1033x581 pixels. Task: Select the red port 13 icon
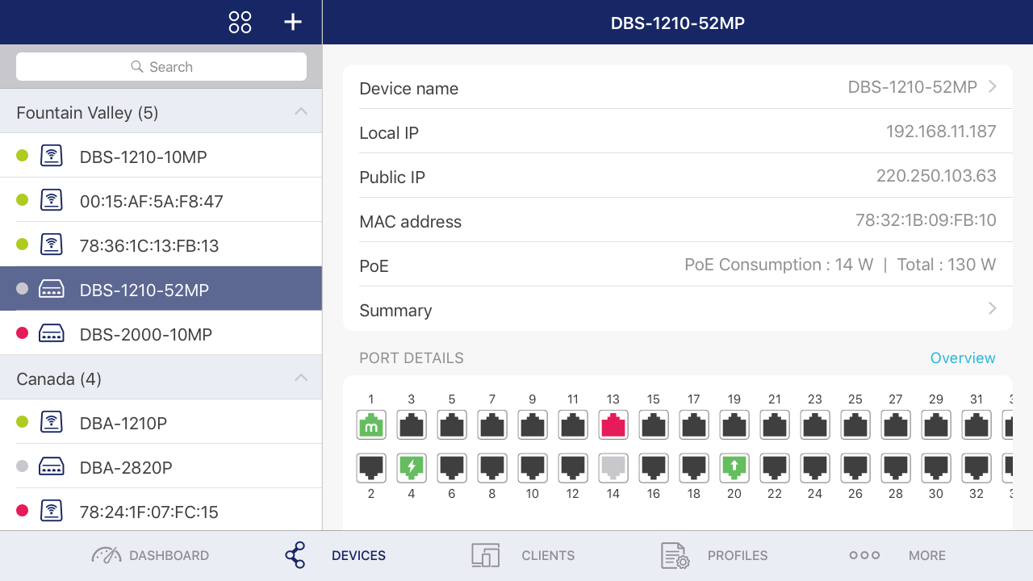tap(613, 424)
